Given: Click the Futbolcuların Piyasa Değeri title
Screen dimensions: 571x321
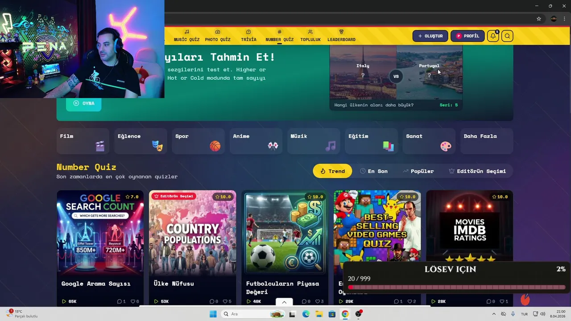Looking at the screenshot, I should (x=282, y=288).
